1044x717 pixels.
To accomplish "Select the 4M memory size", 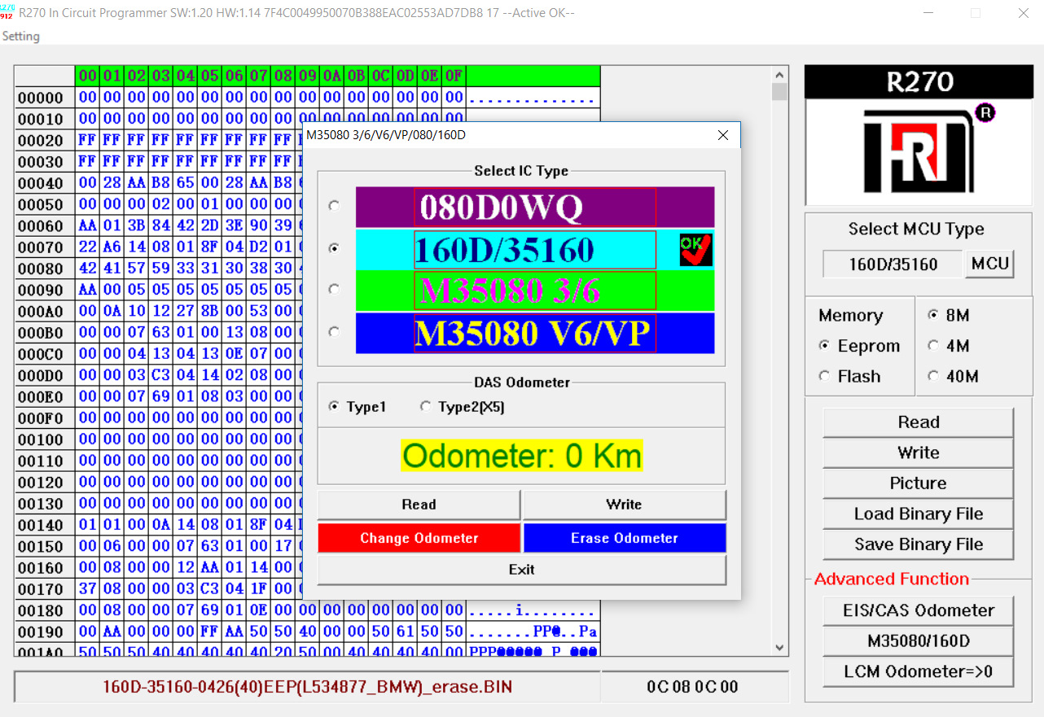I will 949,346.
